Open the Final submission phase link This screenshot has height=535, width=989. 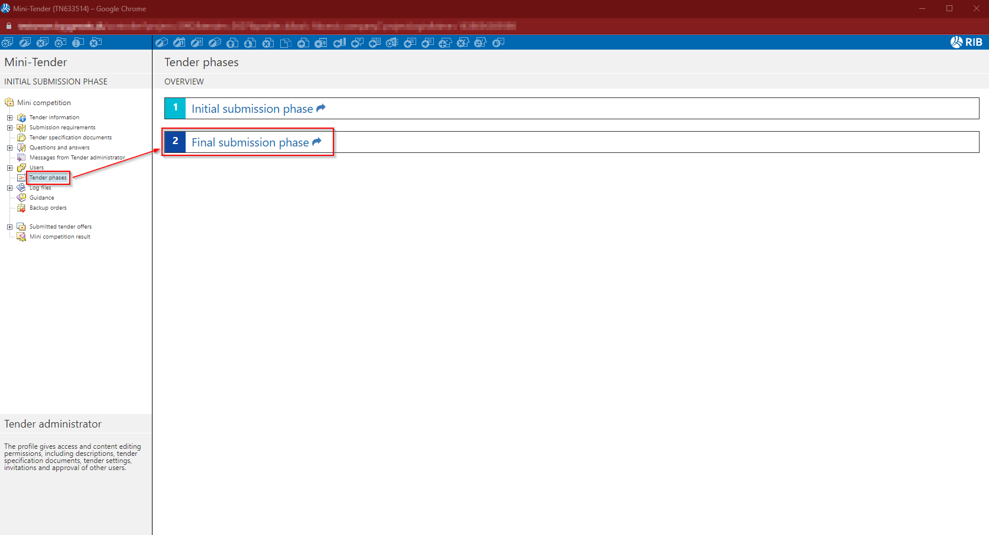[250, 142]
